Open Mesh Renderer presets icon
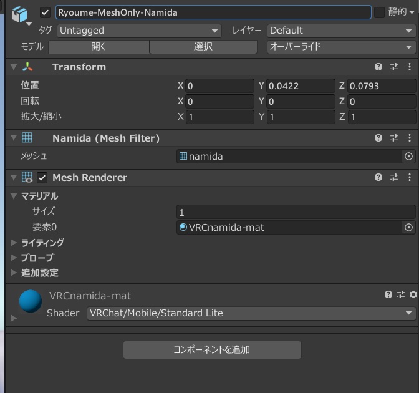The height and width of the screenshot is (393, 419). click(394, 177)
